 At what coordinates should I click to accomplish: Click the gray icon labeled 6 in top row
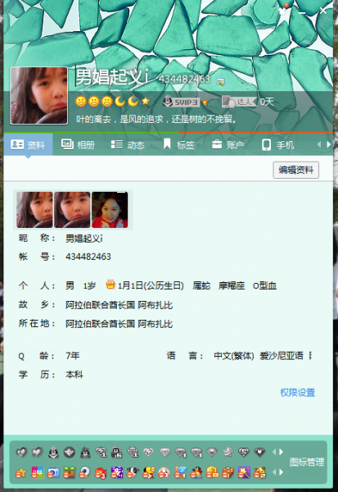(x=116, y=452)
